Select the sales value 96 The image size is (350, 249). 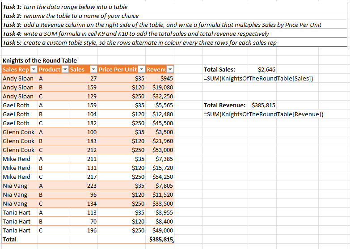83,194
